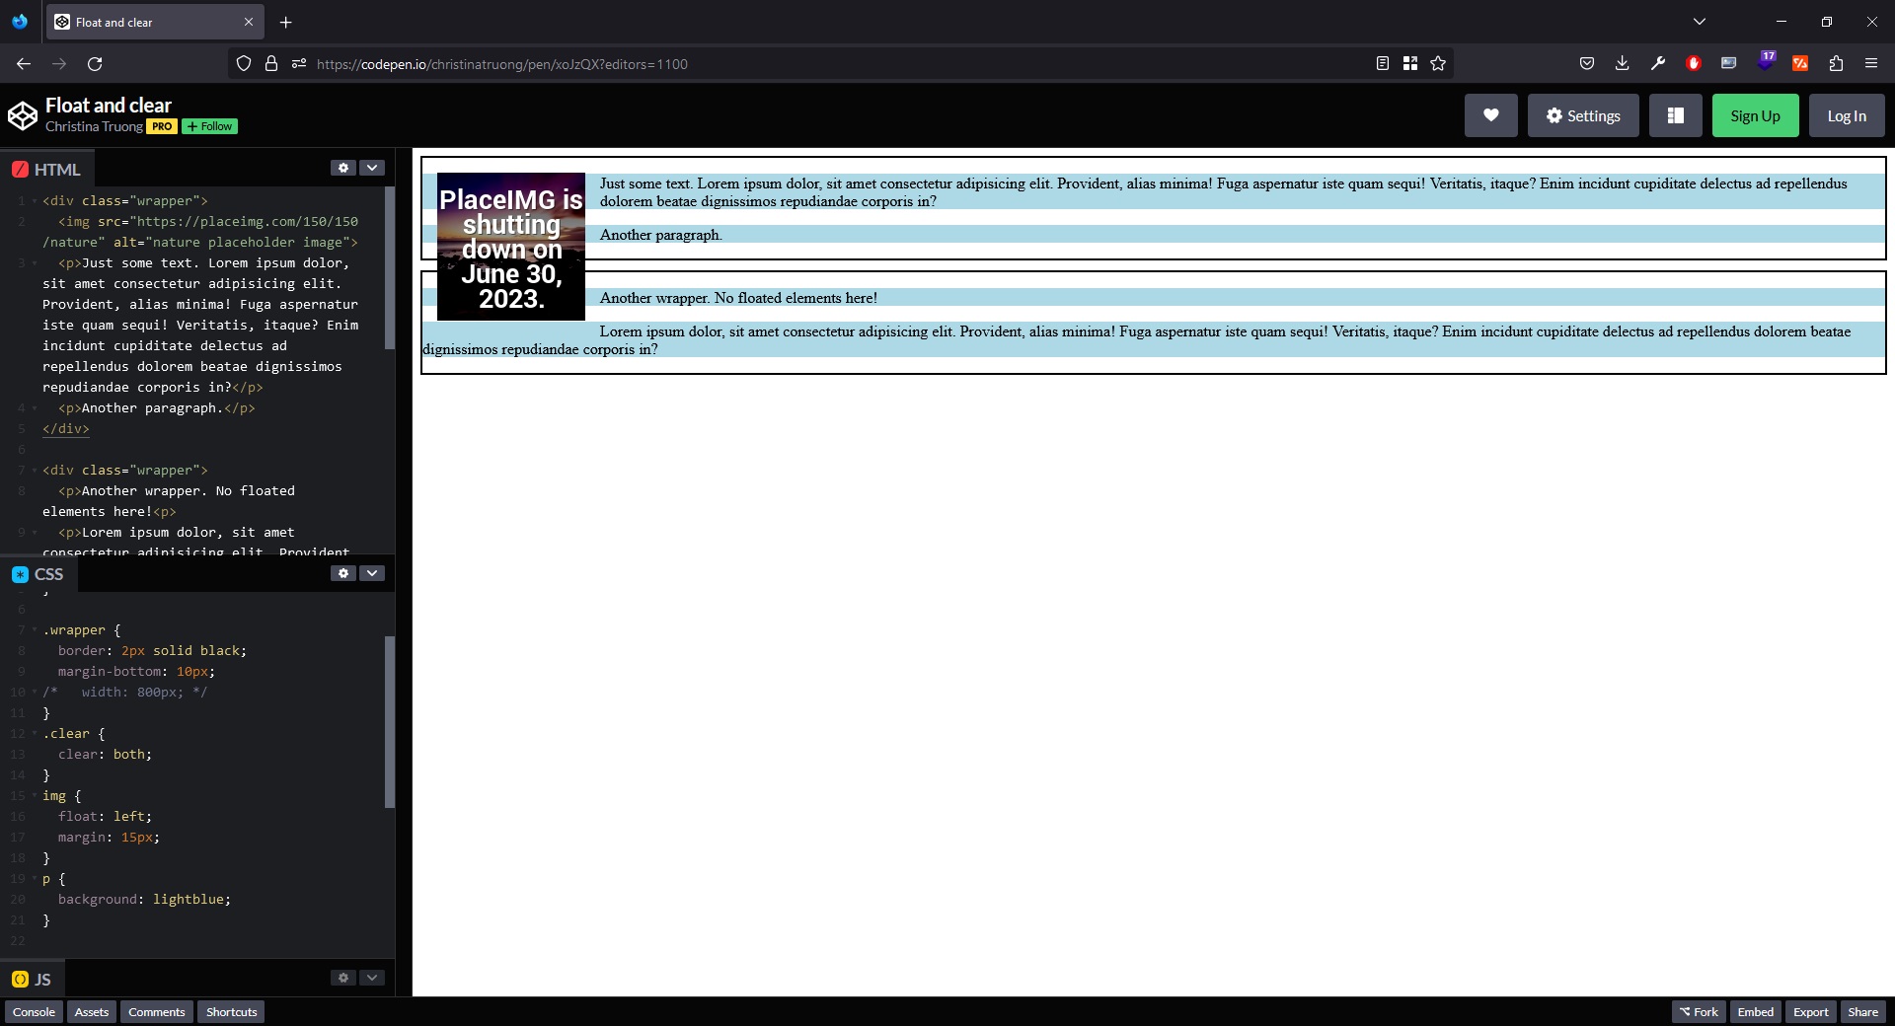Open the Assets panel
The image size is (1895, 1026).
(x=92, y=1012)
